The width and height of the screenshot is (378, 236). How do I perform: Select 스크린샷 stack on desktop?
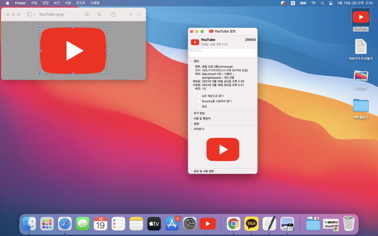click(x=361, y=76)
